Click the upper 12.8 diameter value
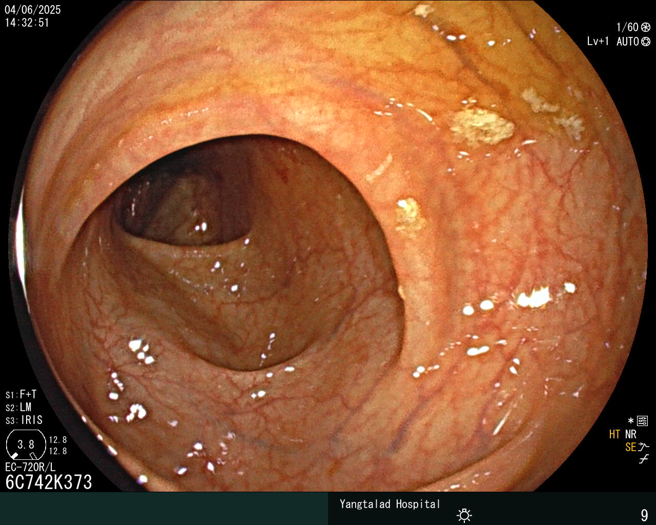Viewport: 656px width, 525px height. click(x=58, y=440)
